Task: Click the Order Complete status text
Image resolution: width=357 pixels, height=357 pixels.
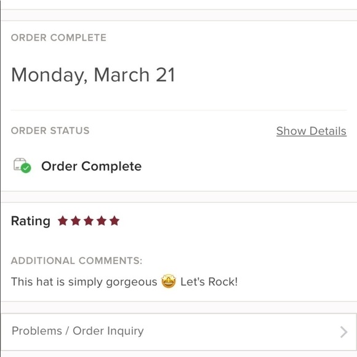Action: point(91,166)
